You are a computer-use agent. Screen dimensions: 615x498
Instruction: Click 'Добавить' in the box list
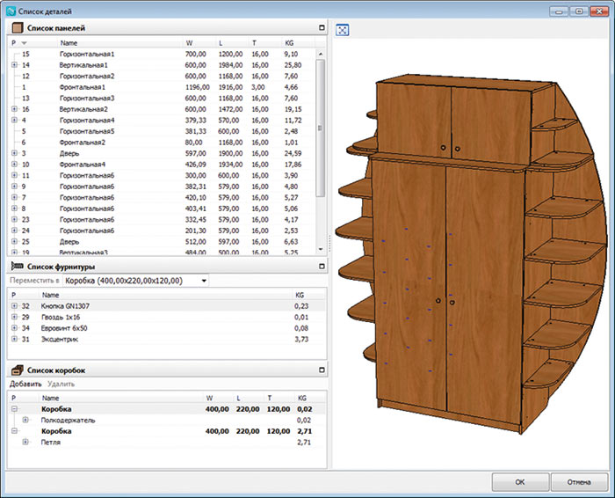click(25, 384)
